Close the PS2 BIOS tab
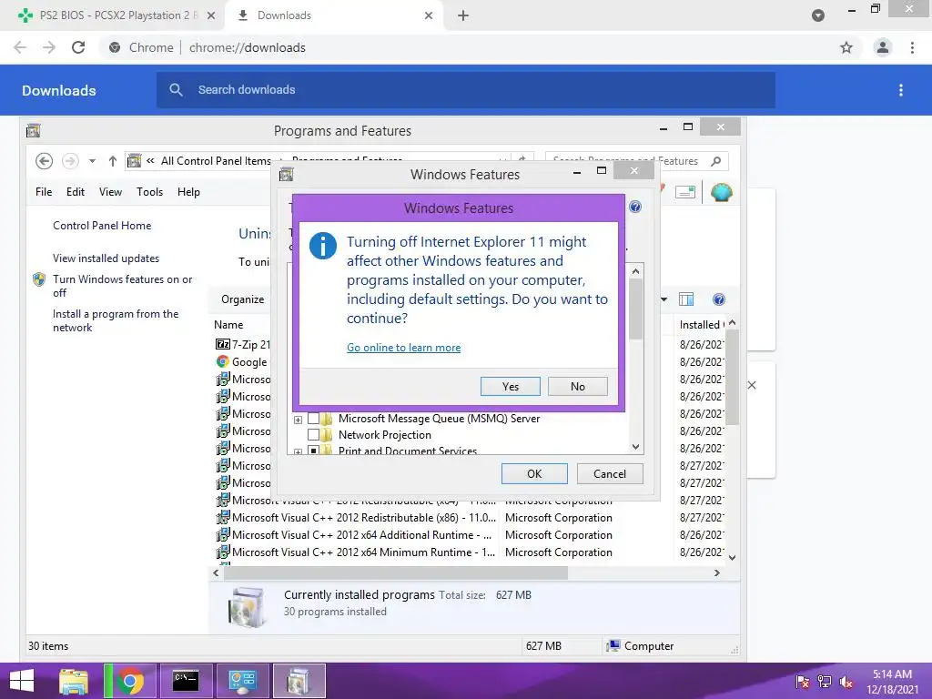The width and height of the screenshot is (932, 699). pyautogui.click(x=211, y=15)
